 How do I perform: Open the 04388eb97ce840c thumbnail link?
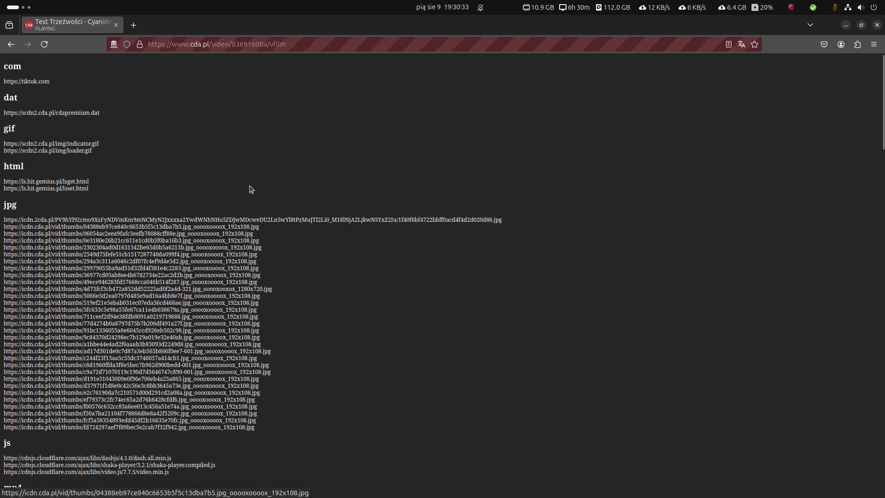(x=131, y=227)
